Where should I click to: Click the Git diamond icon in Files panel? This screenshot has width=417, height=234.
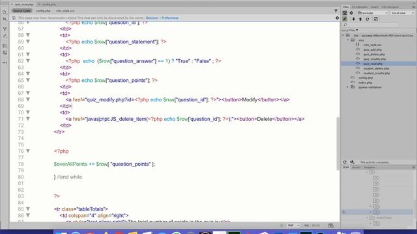point(351,13)
